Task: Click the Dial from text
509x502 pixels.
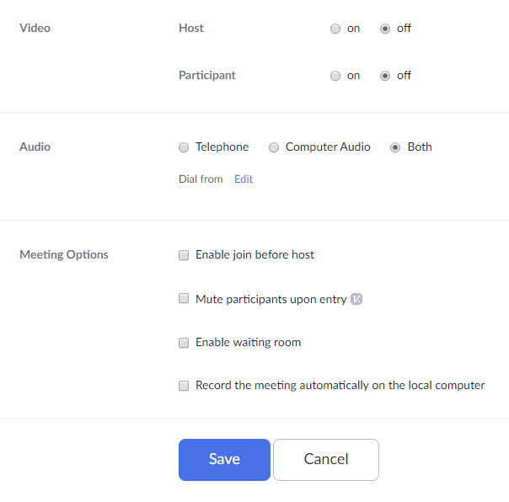Action: (201, 179)
